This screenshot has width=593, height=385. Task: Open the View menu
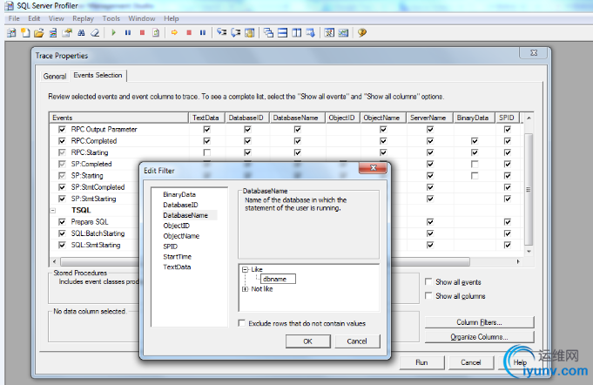[x=57, y=18]
